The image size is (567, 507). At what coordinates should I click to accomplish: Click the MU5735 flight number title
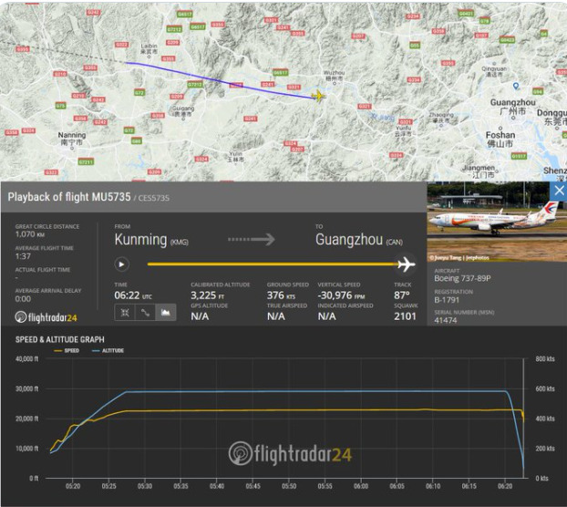click(x=111, y=197)
